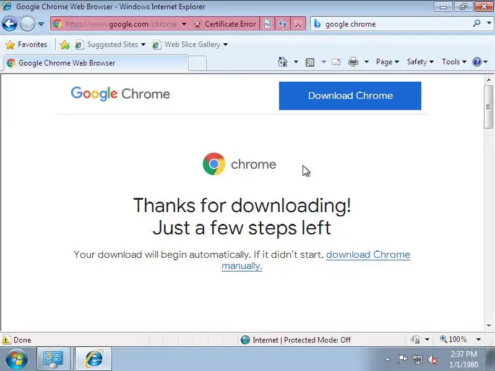Open the Control Panel taskbar icon
The image size is (495, 371).
coord(53,359)
